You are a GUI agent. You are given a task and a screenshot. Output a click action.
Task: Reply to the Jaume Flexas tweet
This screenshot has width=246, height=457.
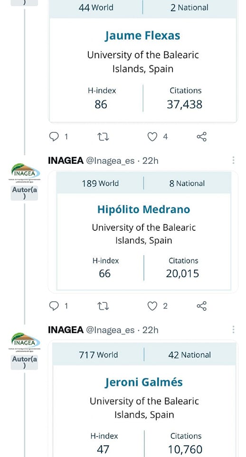click(54, 137)
